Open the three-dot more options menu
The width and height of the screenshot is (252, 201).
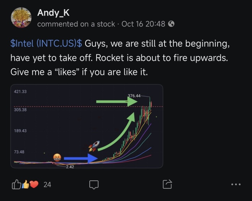point(236,185)
